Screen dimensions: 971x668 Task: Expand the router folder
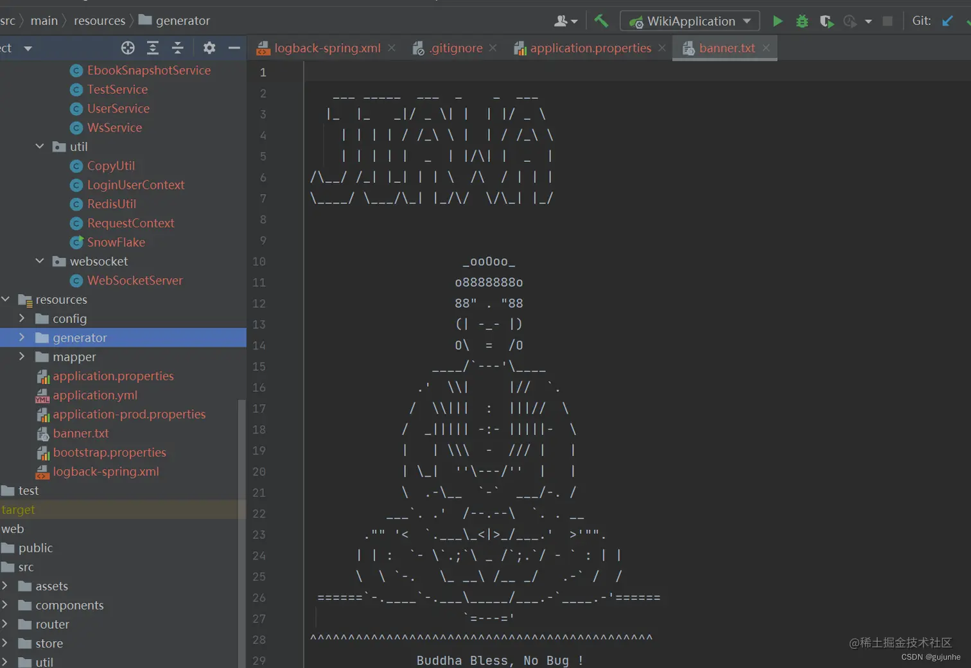(5, 624)
